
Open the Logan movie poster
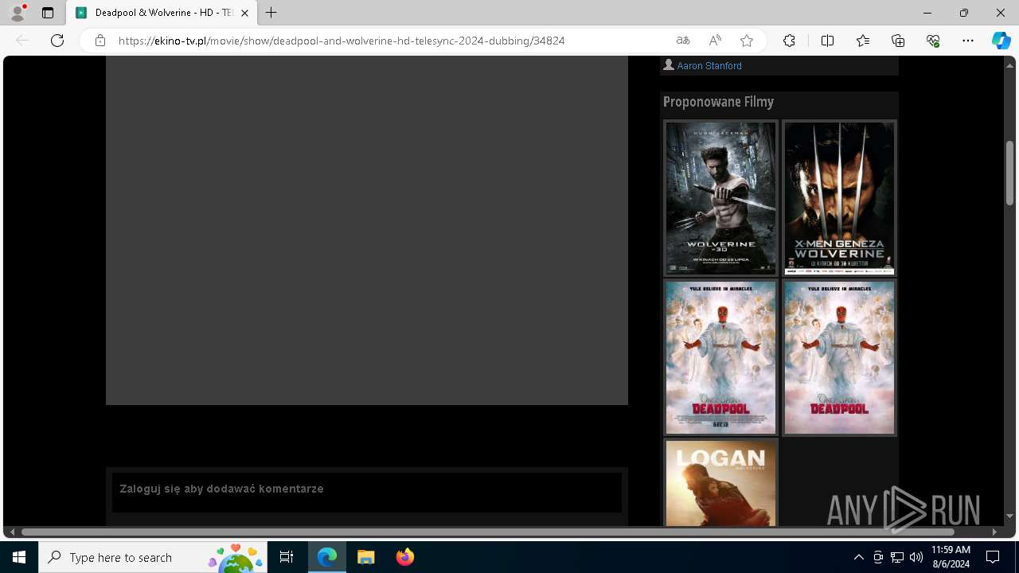coord(720,483)
